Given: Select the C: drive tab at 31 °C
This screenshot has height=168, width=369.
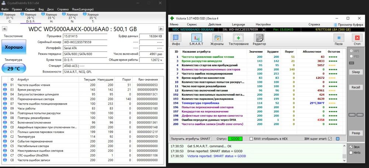Looking at the screenshot, I should coord(10,18).
